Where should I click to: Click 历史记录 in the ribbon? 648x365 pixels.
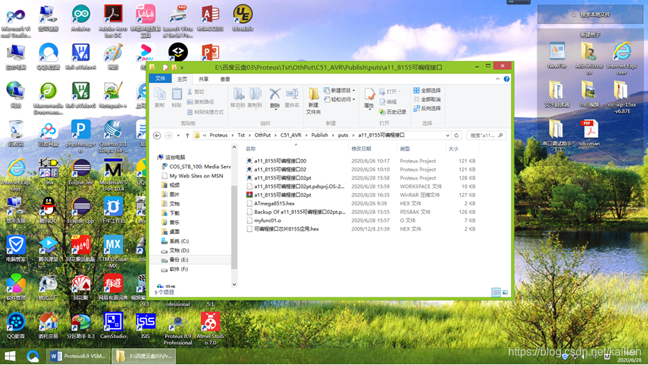[393, 112]
